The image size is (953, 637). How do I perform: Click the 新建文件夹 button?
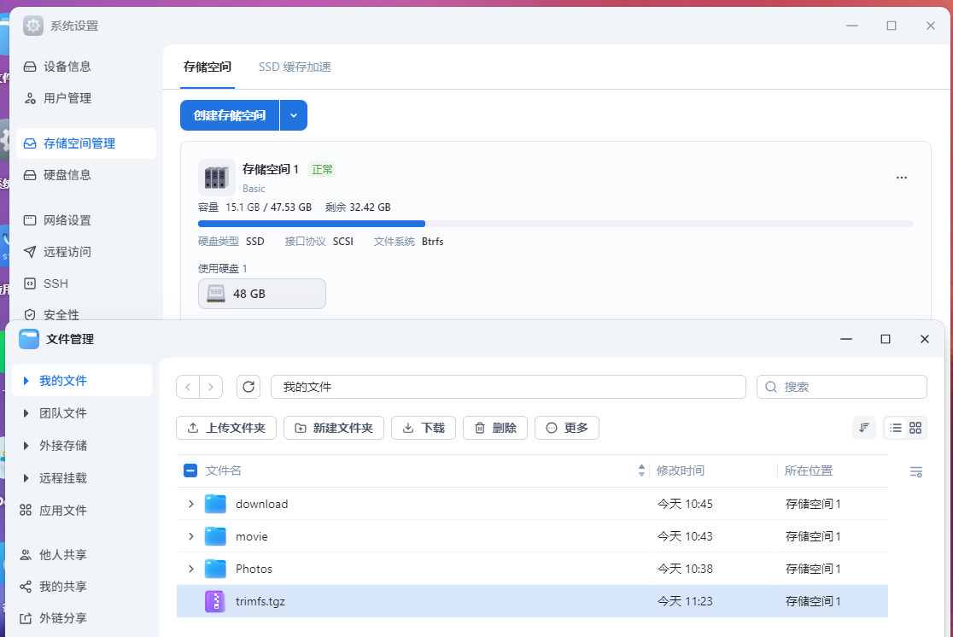[x=334, y=428]
